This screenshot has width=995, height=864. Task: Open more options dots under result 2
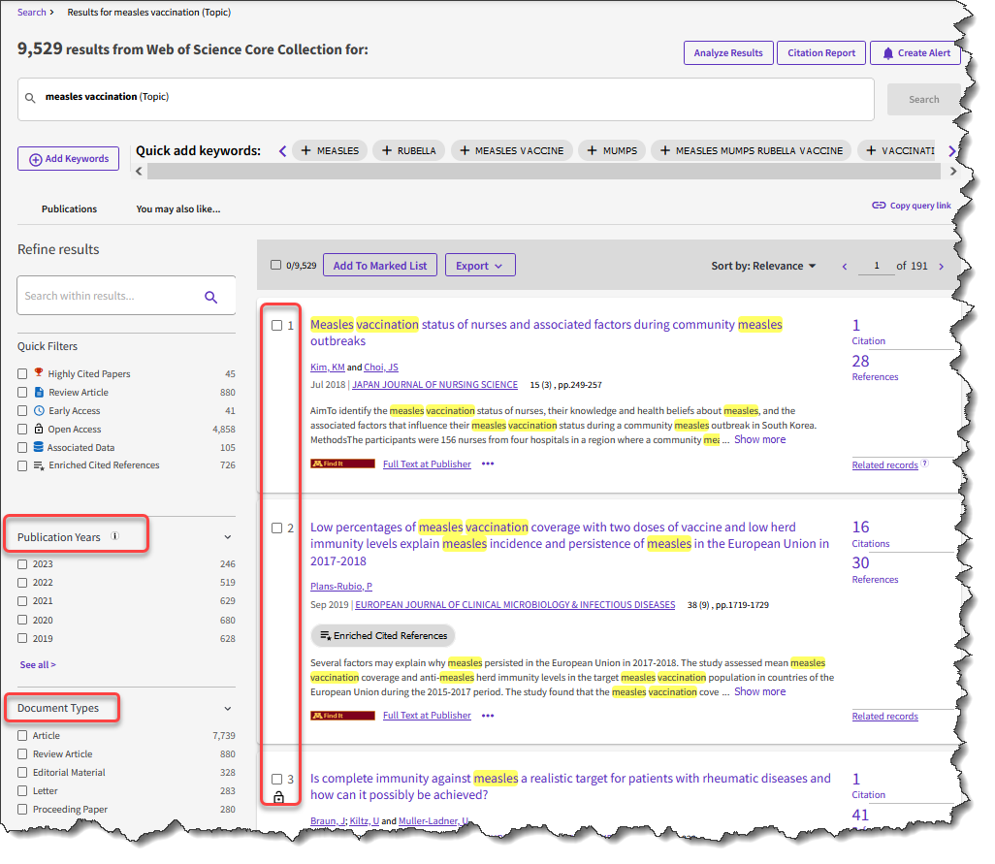pos(488,716)
